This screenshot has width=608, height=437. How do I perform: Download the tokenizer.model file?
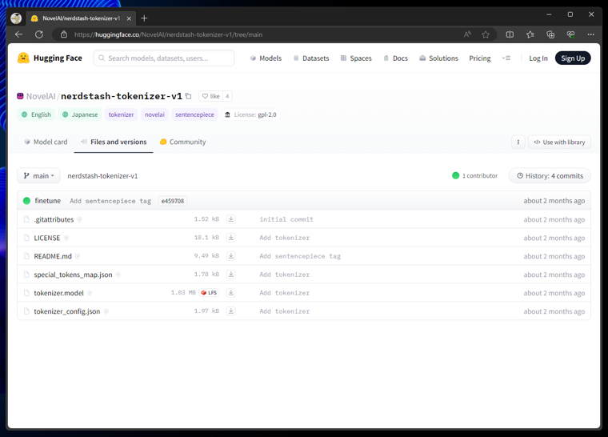[x=230, y=293]
